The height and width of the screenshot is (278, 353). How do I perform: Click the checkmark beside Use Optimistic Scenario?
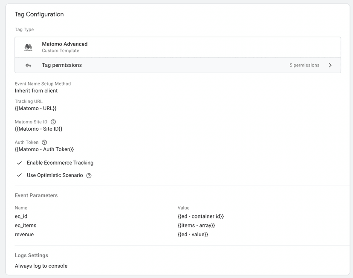(20, 175)
